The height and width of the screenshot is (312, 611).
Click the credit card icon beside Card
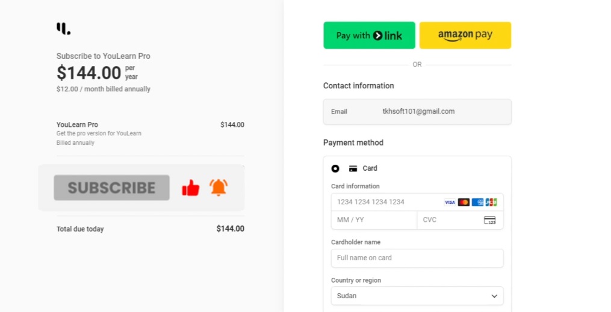click(x=353, y=168)
